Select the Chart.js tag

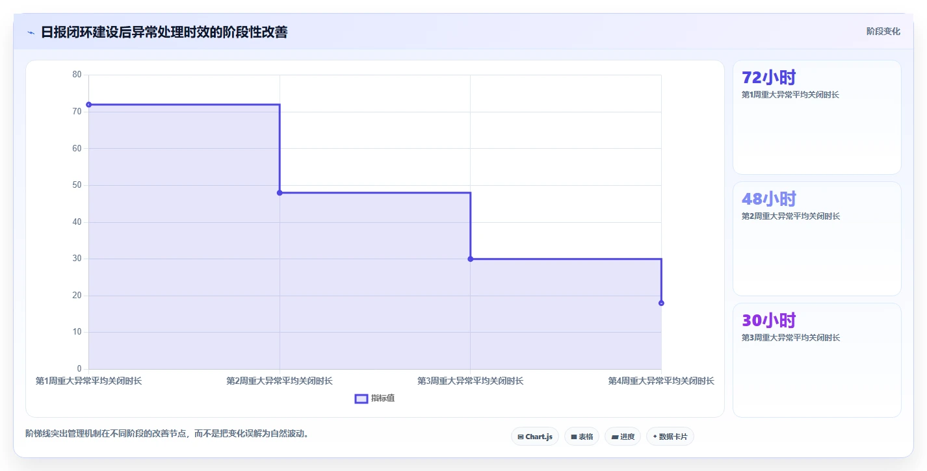[535, 437]
